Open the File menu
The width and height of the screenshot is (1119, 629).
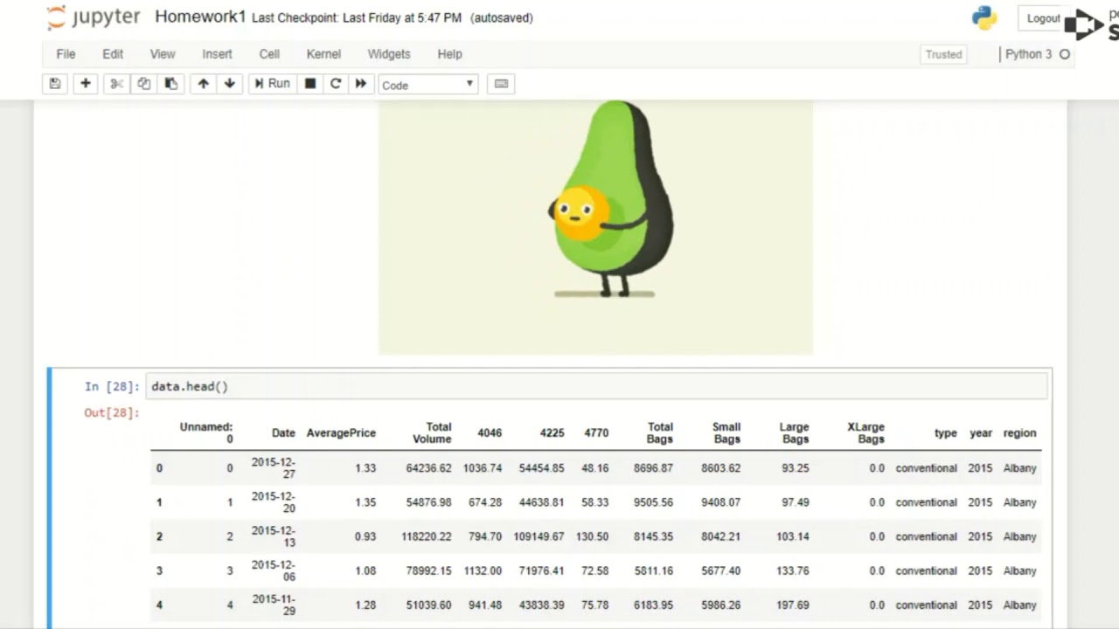click(66, 54)
